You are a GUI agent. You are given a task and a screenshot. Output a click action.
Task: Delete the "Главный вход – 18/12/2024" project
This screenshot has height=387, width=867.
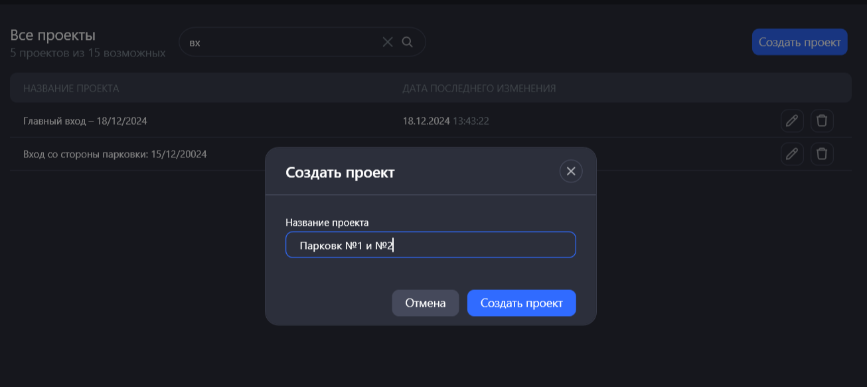pyautogui.click(x=822, y=121)
